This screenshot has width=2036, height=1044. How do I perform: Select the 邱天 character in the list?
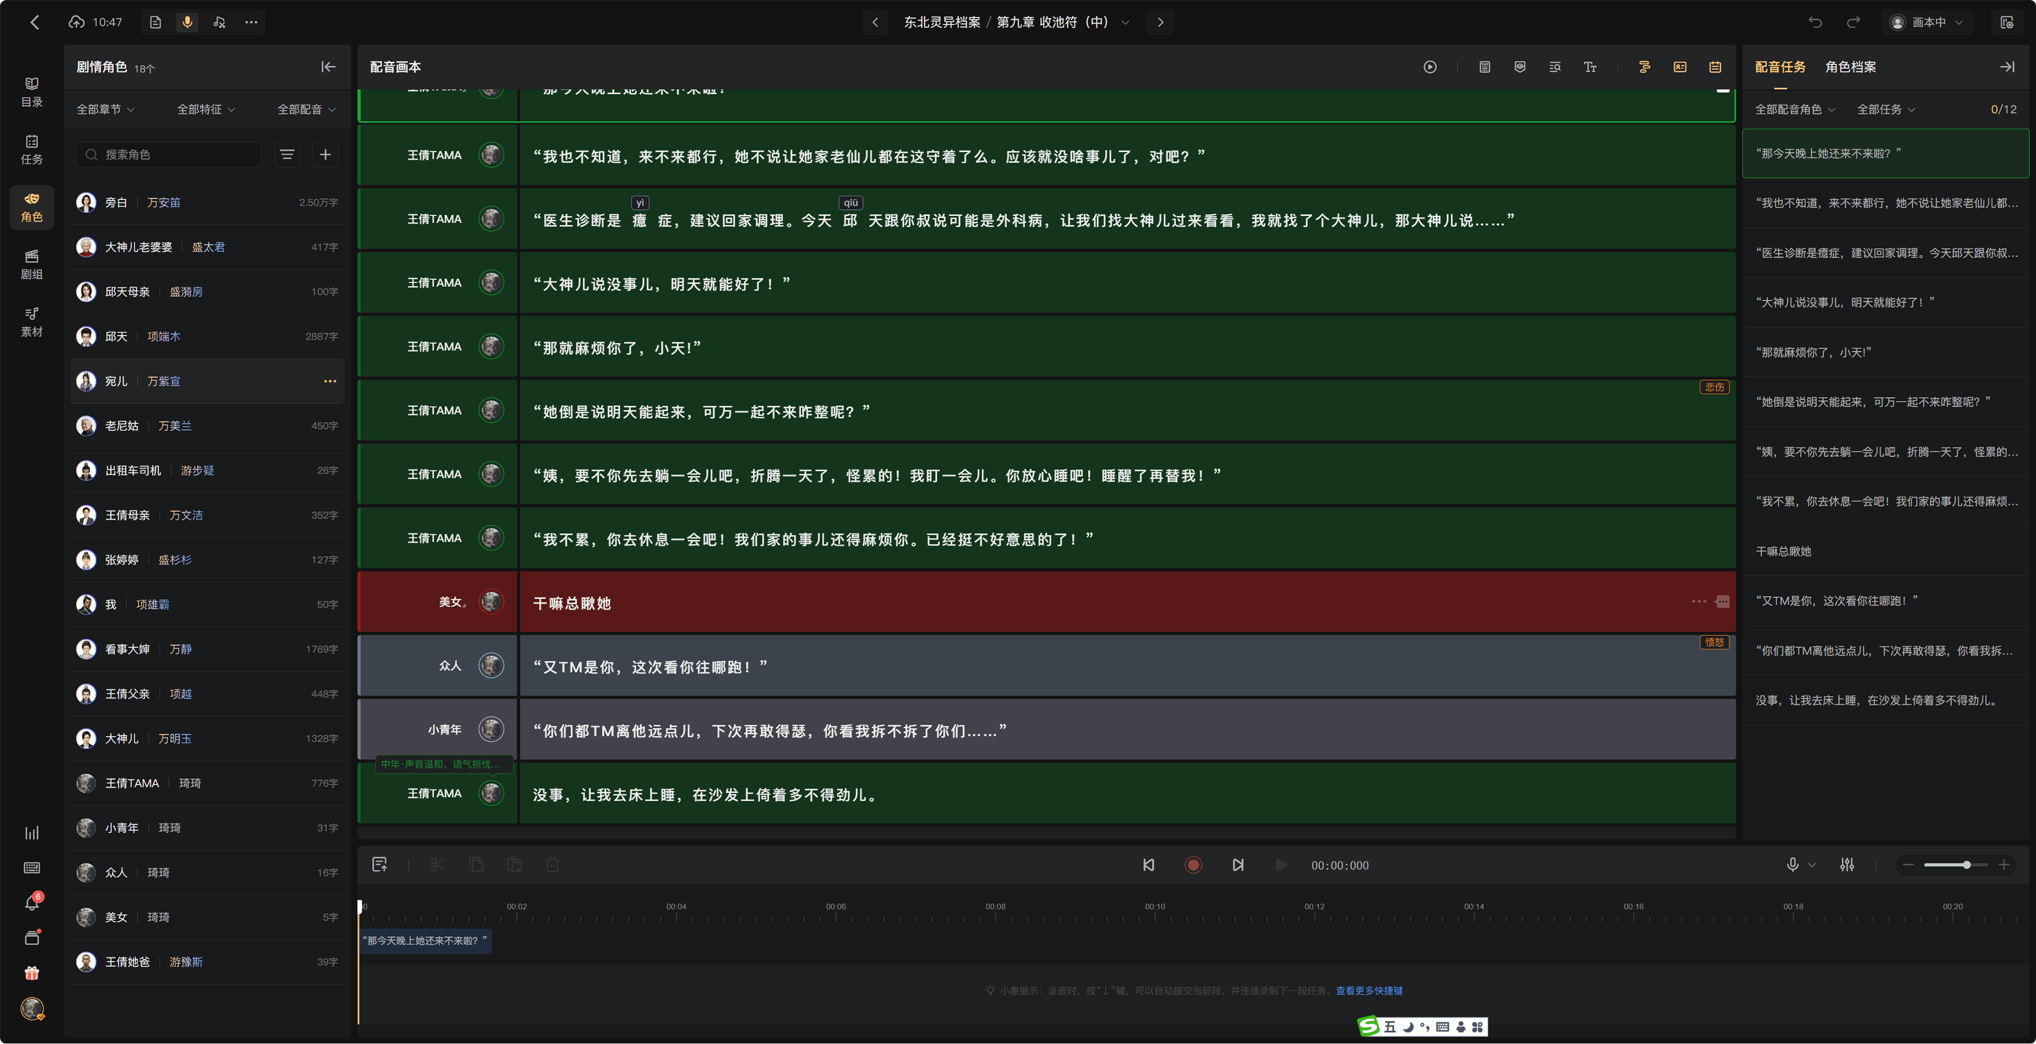[207, 337]
